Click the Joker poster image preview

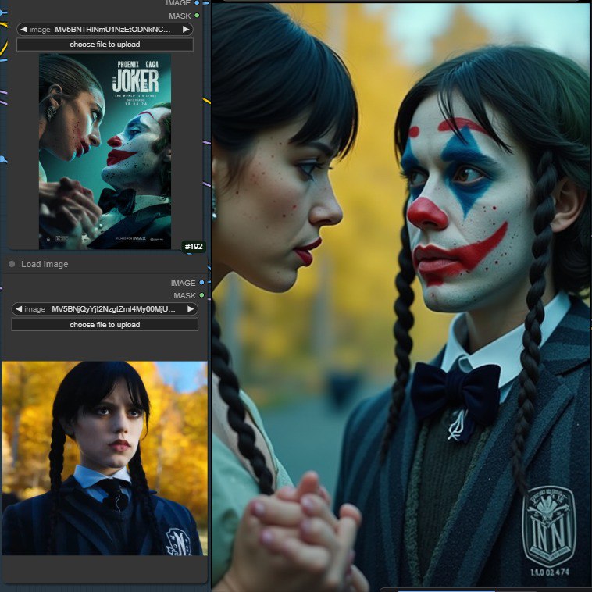[105, 152]
